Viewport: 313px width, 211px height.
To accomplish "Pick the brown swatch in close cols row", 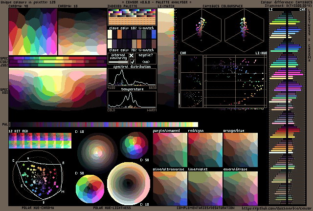I will (x=154, y=44).
